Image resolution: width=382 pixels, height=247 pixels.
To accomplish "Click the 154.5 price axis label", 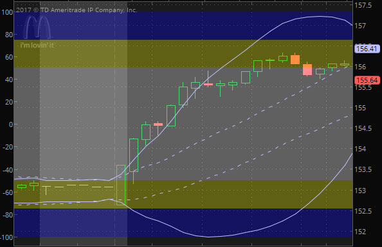I will coord(363,128).
